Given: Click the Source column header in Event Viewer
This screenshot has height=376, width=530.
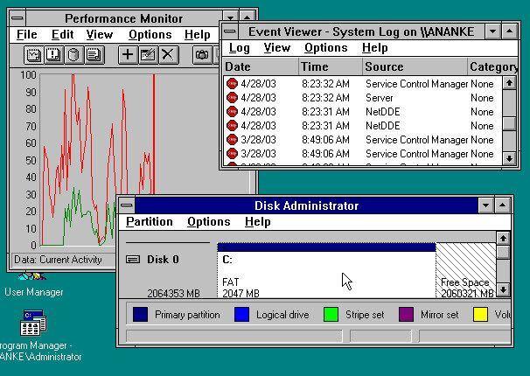Looking at the screenshot, I should [x=384, y=66].
